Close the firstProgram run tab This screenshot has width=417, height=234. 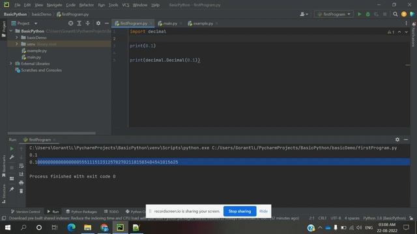[54, 140]
